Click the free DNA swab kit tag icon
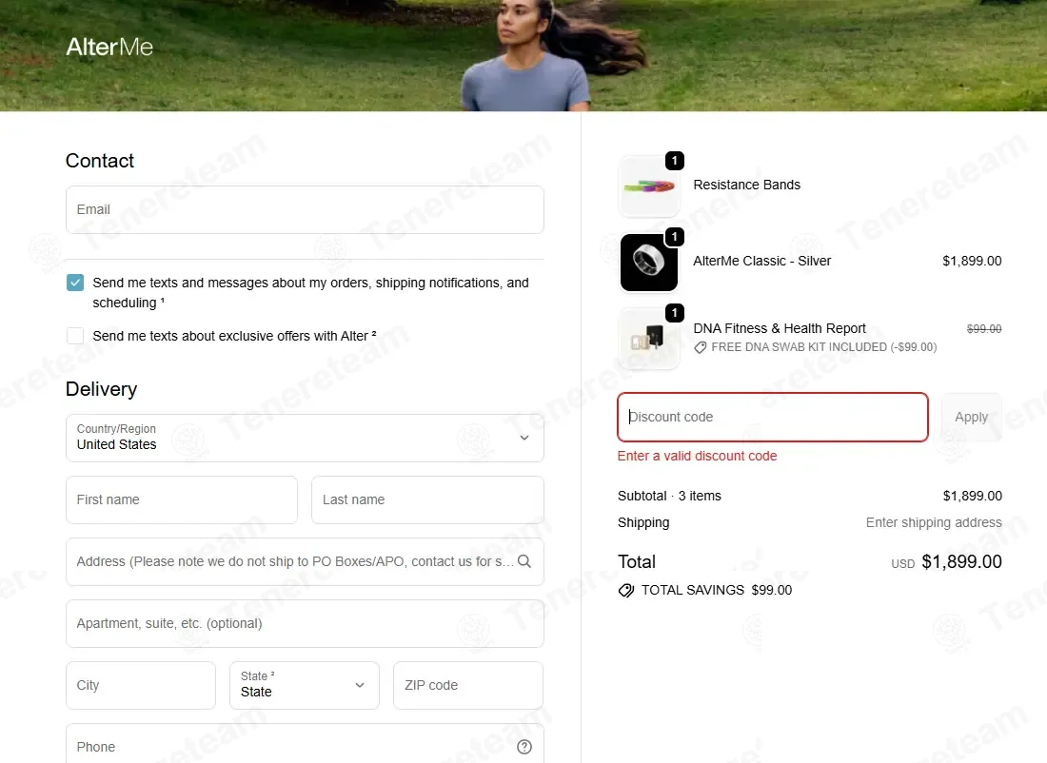Screen dimensions: 1047x763 [700, 348]
